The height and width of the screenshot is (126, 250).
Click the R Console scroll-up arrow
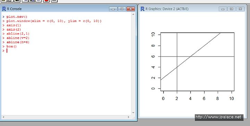click(133, 14)
